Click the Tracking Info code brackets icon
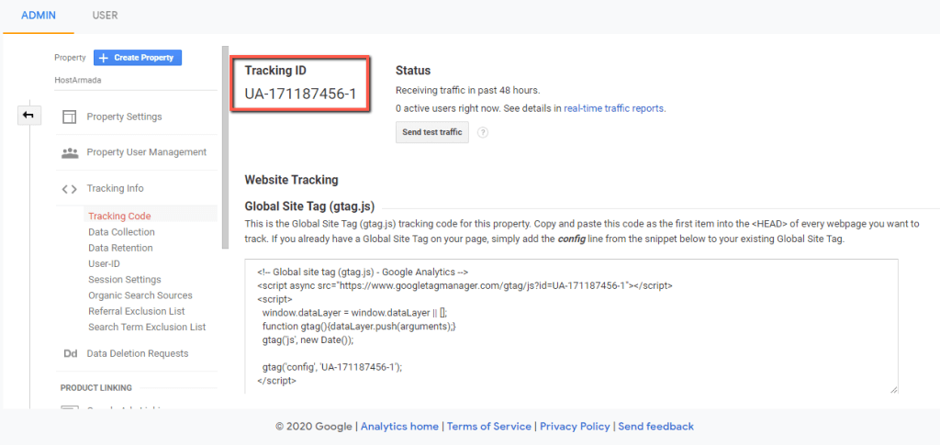Viewport: 940px width, 445px height. pyautogui.click(x=70, y=189)
